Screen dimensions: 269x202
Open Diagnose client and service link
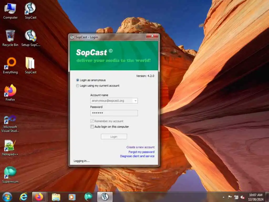coord(137,156)
